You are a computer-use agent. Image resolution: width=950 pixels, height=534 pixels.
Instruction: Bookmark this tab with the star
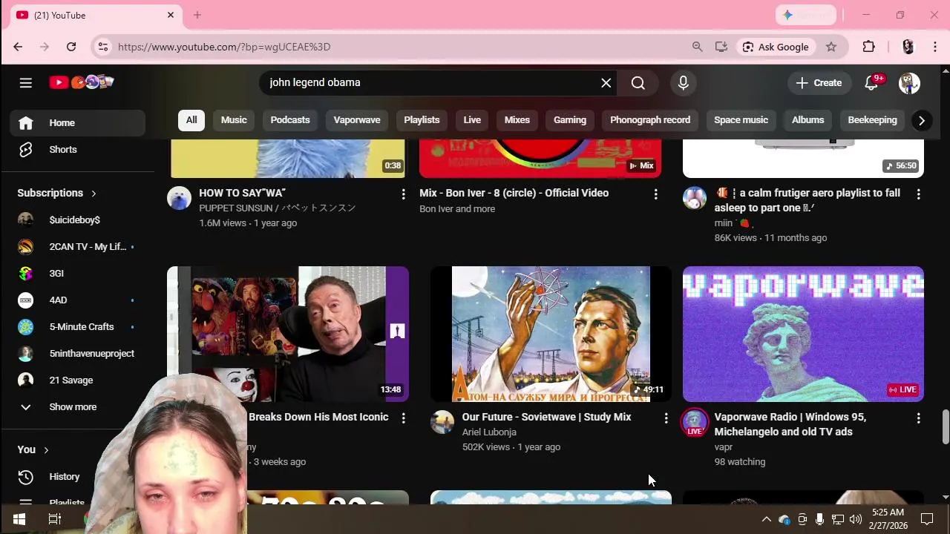pos(831,47)
